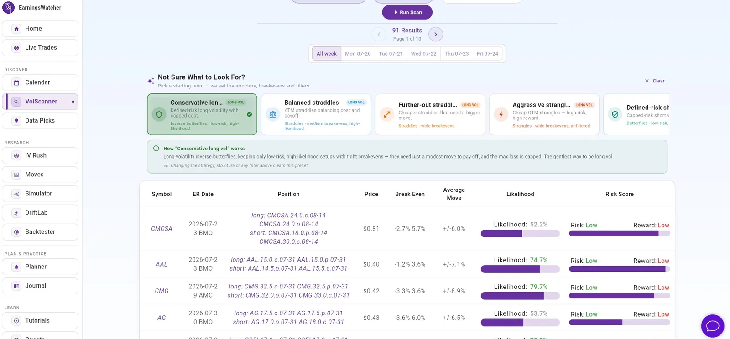Select VolScanner in the sidebar

tap(40, 102)
